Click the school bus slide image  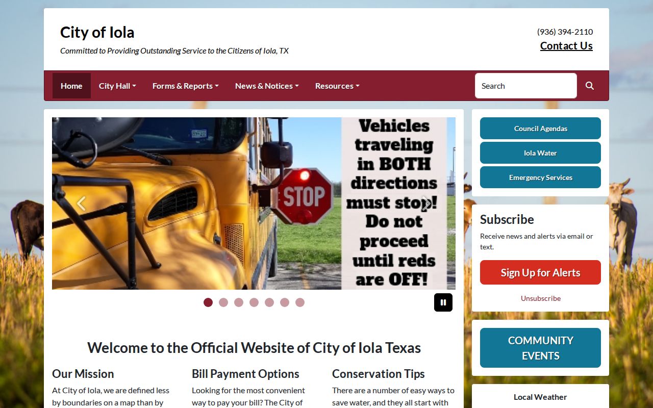[254, 203]
